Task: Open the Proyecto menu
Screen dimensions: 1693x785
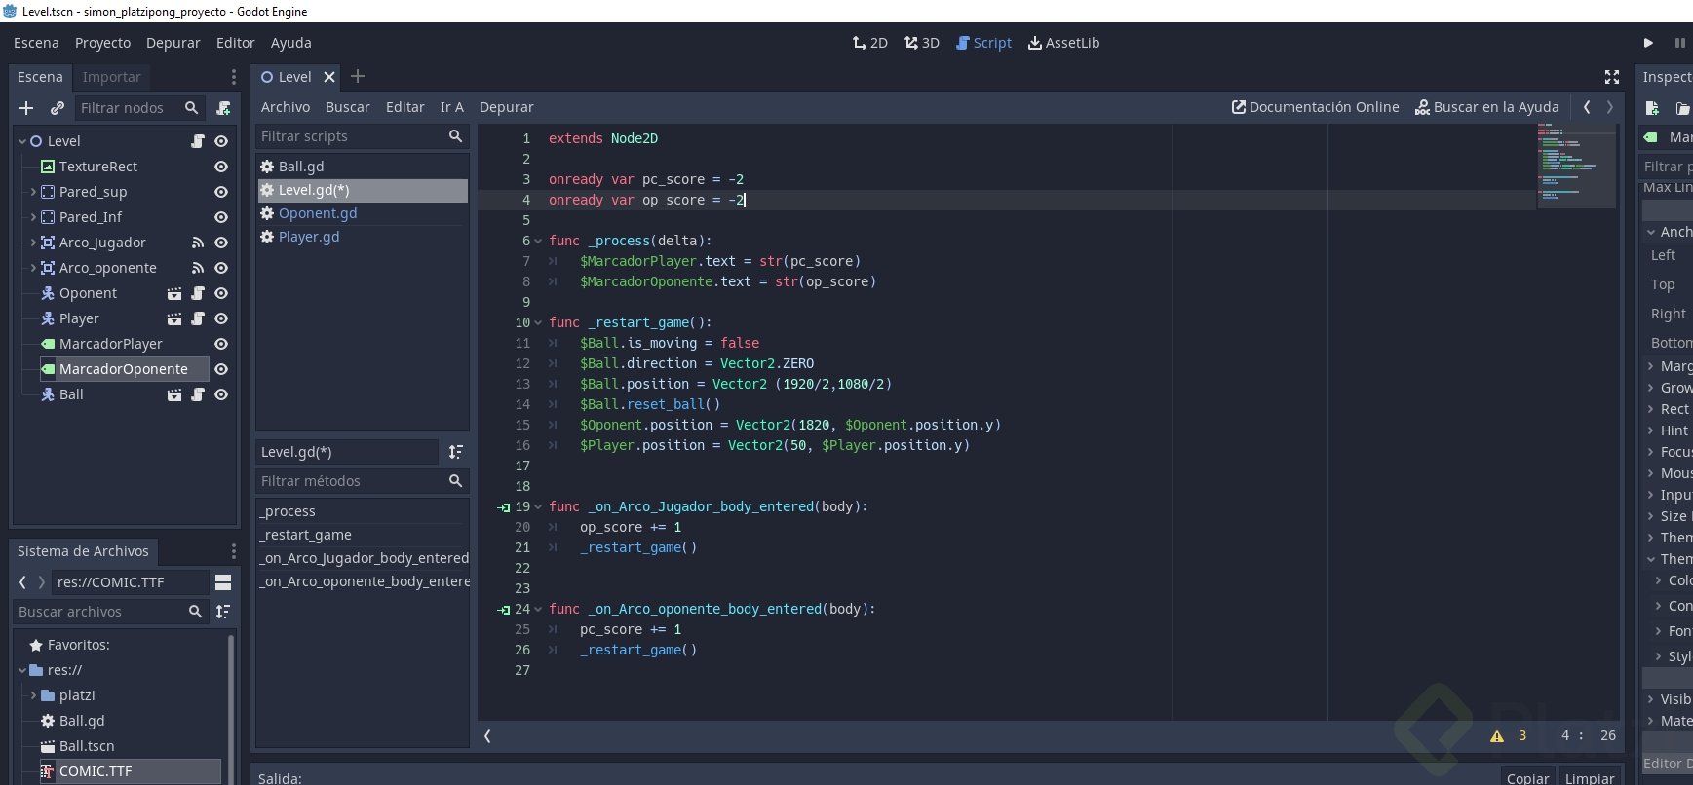Action: (x=102, y=43)
